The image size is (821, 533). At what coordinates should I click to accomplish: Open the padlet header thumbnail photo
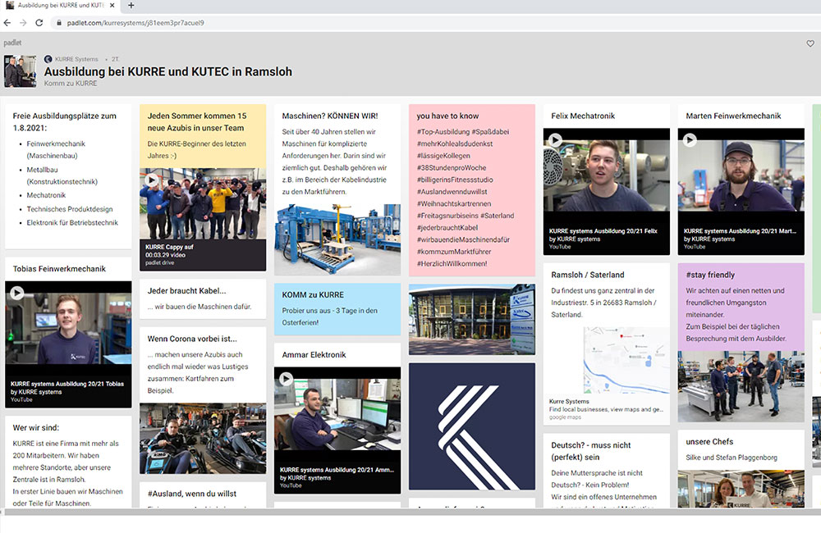click(x=21, y=71)
